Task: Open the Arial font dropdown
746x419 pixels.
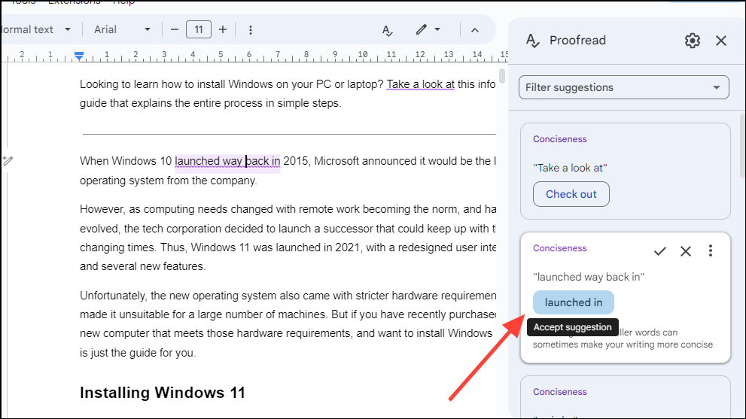Action: 122,29
